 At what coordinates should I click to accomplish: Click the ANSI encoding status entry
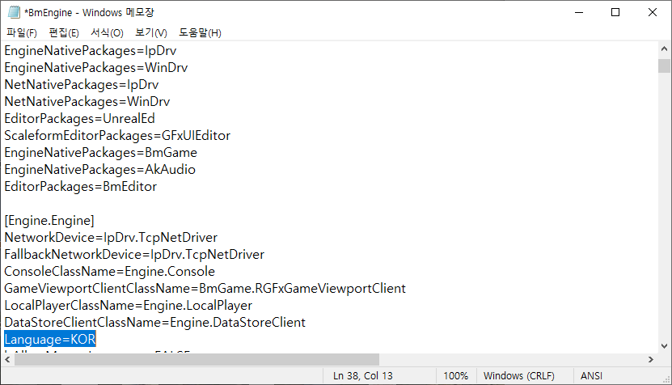click(591, 376)
